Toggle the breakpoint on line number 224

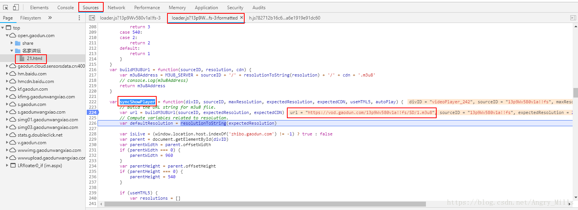click(x=92, y=112)
